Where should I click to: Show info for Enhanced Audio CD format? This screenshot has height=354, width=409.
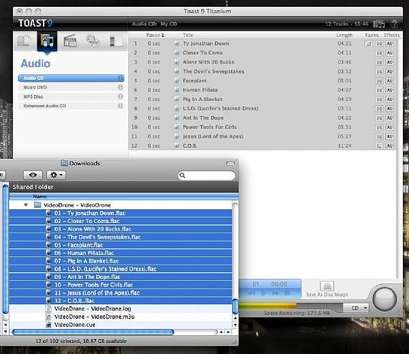pyautogui.click(x=120, y=106)
